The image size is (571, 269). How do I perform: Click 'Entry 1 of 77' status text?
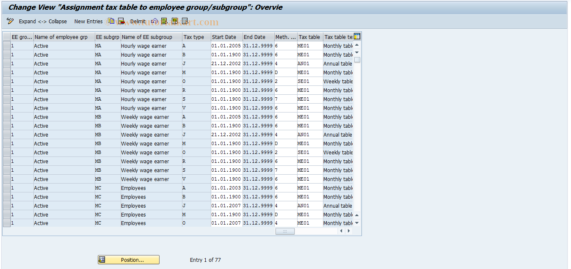pyautogui.click(x=205, y=260)
